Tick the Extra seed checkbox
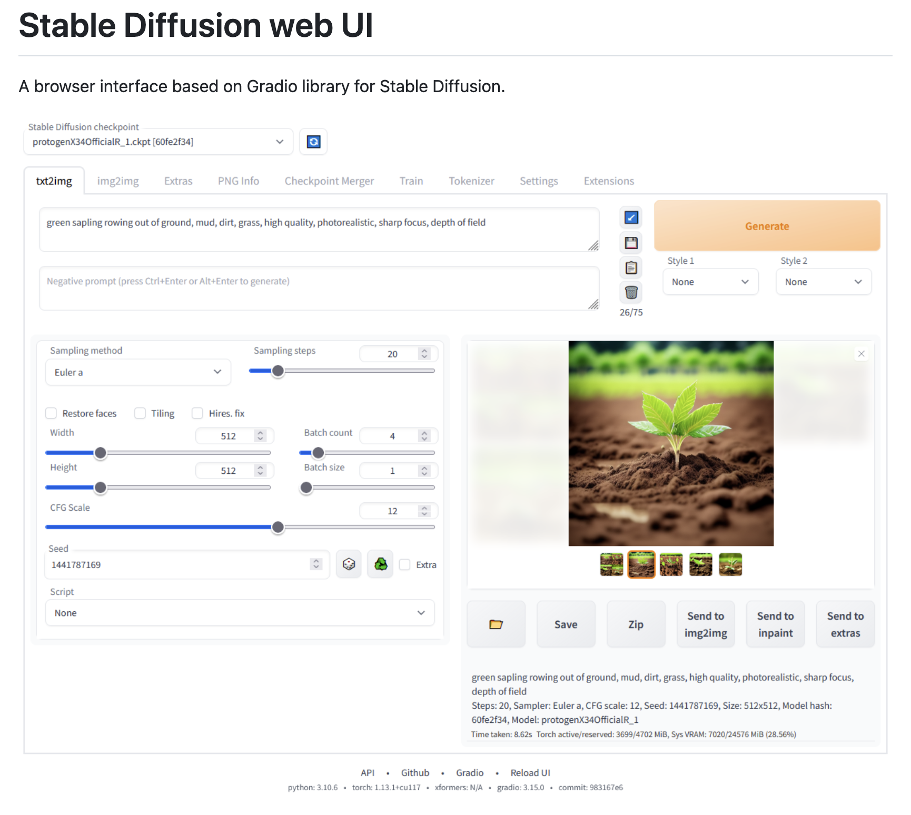 point(404,564)
